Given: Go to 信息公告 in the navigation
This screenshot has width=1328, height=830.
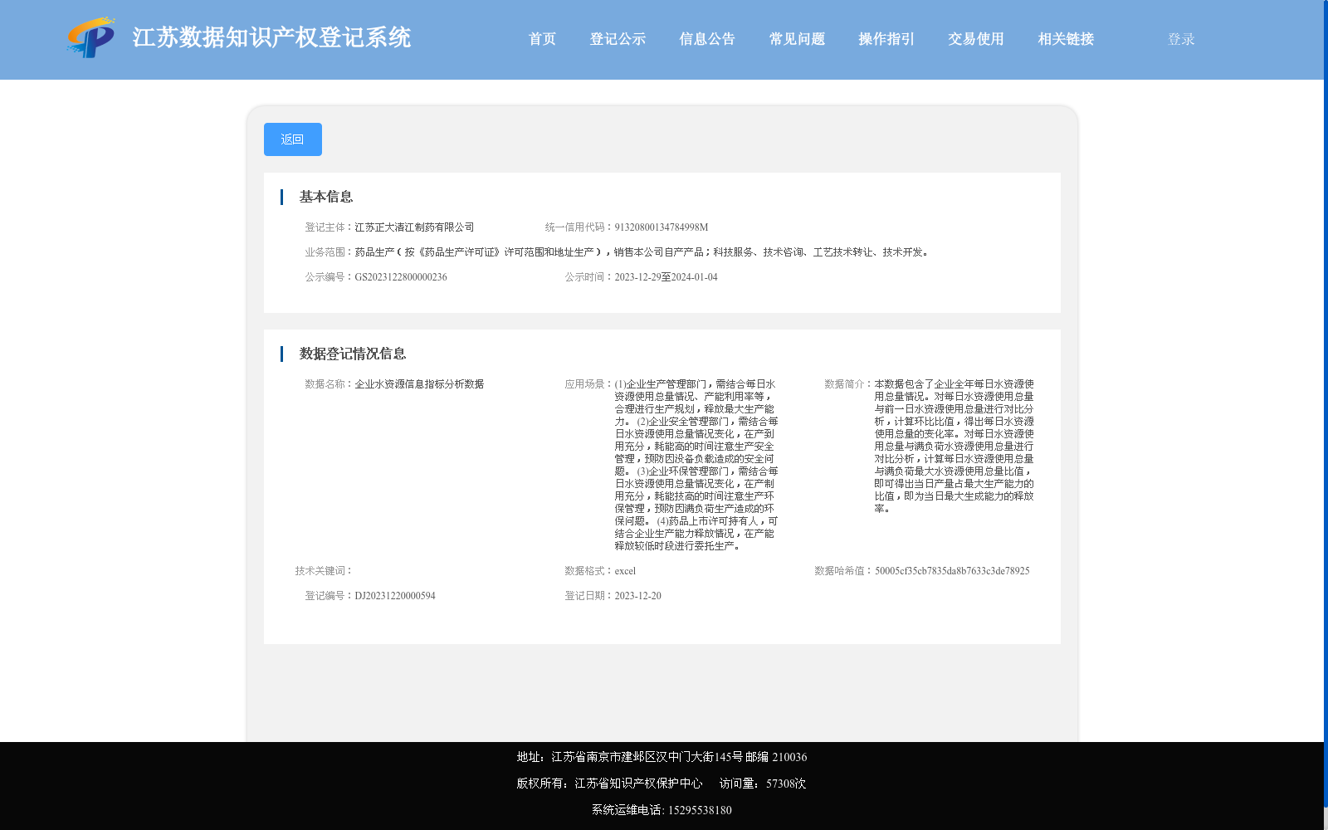Looking at the screenshot, I should [707, 39].
